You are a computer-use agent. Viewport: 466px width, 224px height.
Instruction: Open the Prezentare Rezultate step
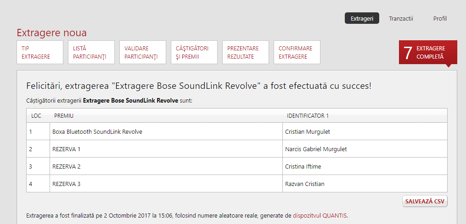point(245,53)
